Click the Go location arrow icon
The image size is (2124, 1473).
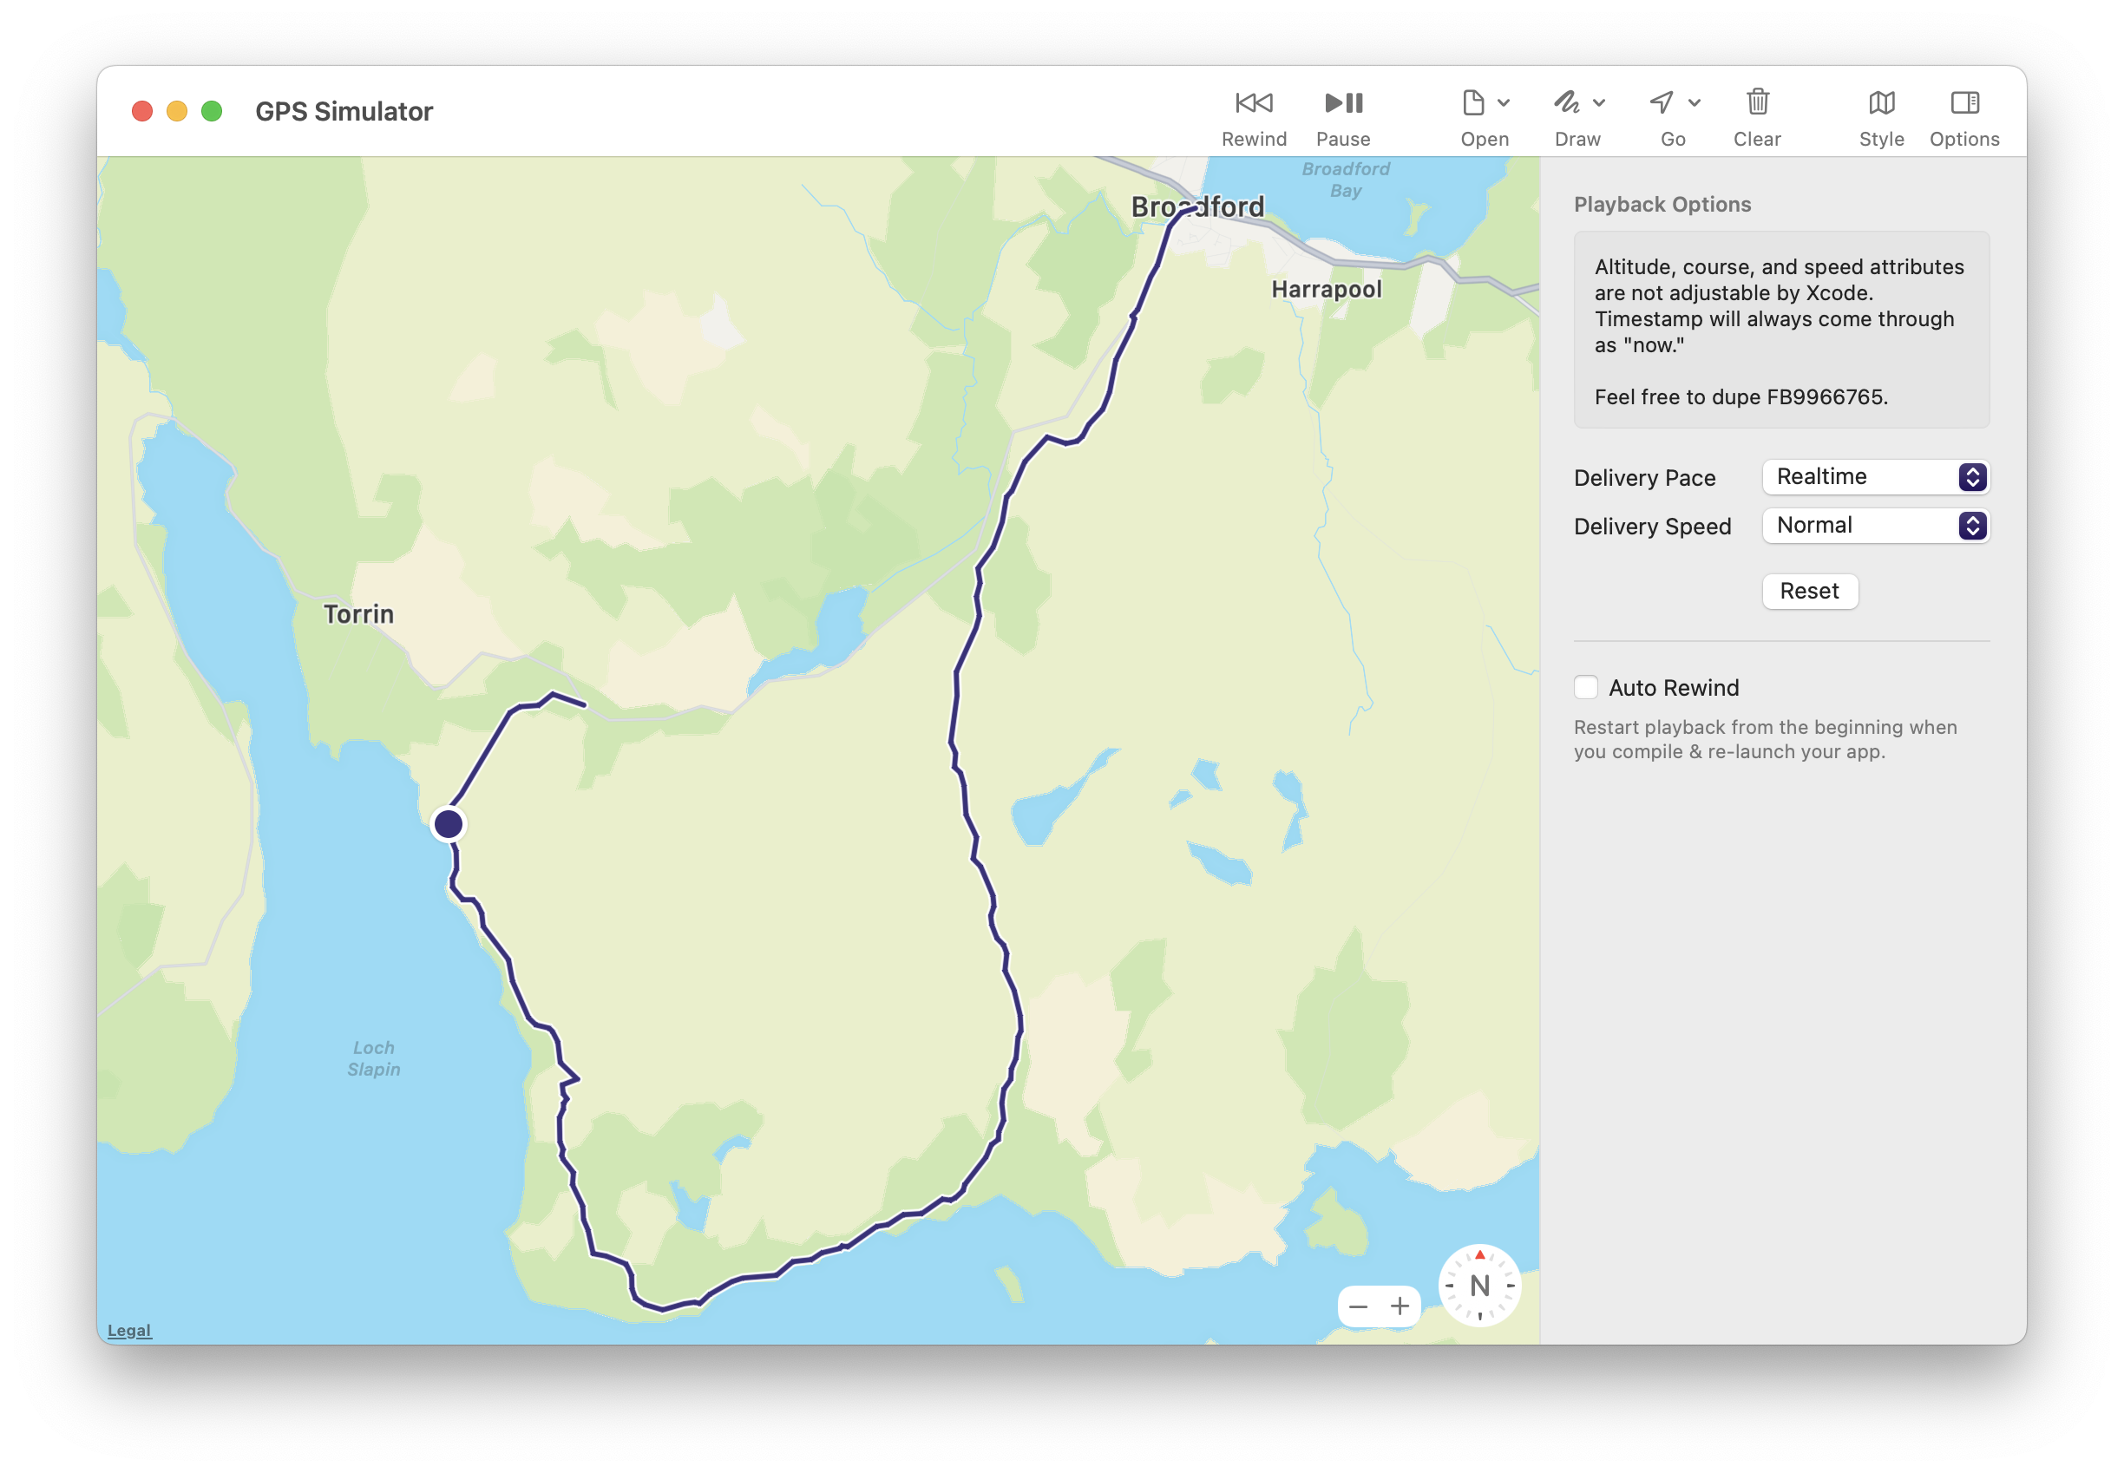(x=1662, y=102)
